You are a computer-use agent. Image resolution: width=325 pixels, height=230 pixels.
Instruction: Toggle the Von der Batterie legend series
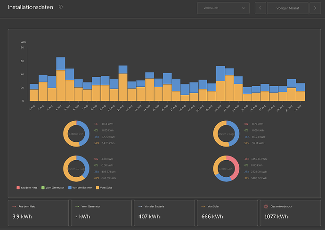(80, 188)
